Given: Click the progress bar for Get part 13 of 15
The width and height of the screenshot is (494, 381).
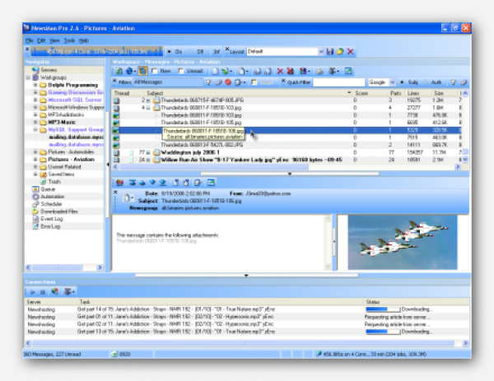Looking at the screenshot, I should point(383,332).
